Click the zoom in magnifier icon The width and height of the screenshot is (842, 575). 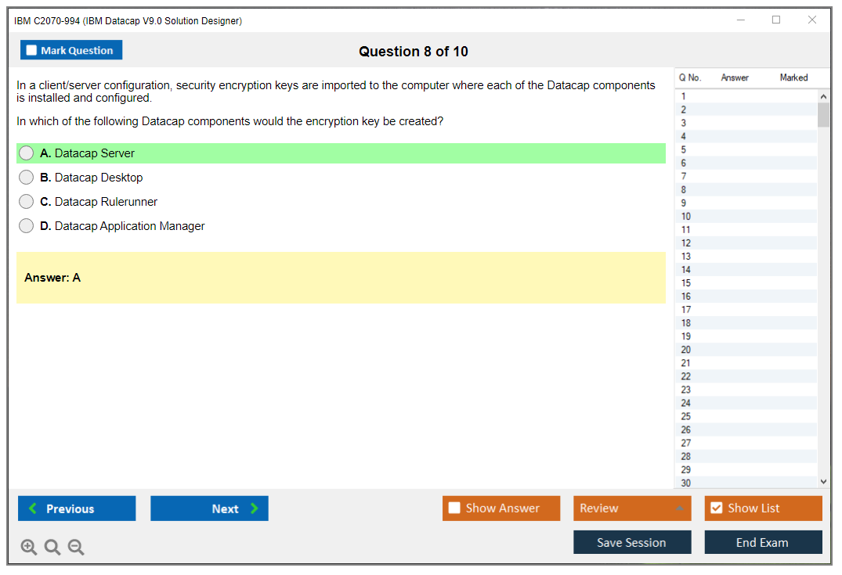28,548
